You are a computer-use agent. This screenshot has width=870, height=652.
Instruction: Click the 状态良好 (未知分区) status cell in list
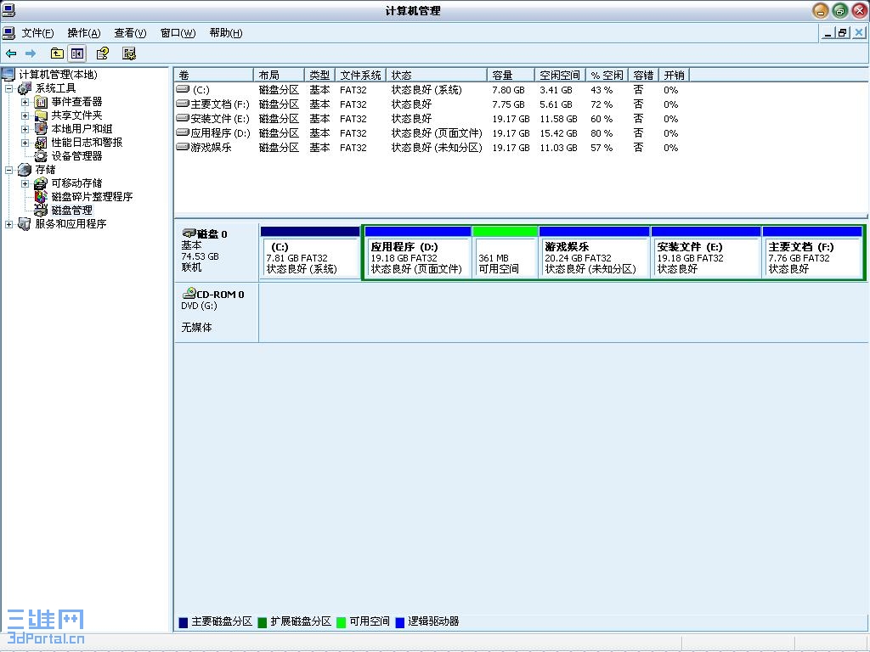pos(437,148)
